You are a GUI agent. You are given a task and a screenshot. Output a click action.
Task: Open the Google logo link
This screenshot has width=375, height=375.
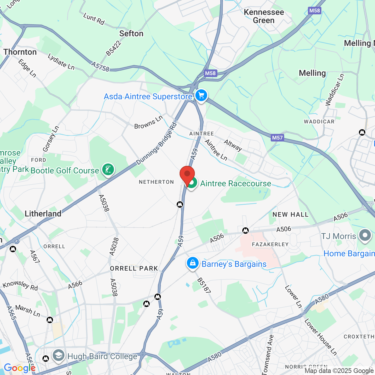click(20, 368)
